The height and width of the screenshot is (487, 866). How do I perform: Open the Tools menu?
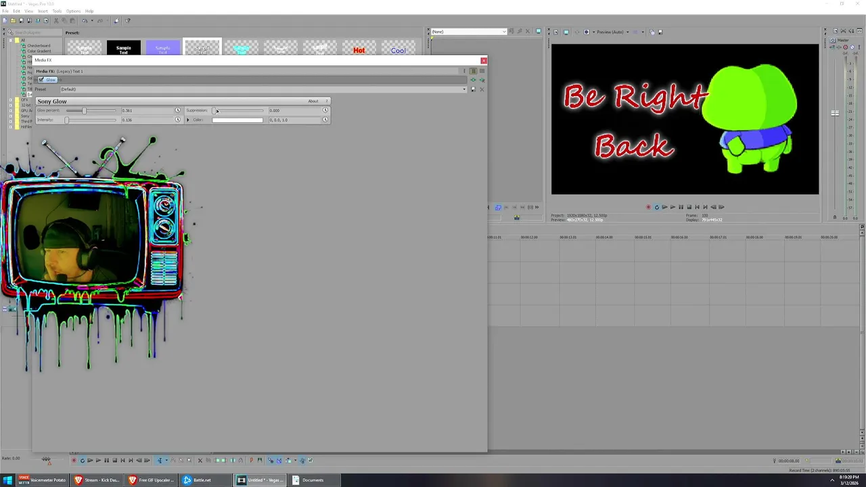pyautogui.click(x=57, y=11)
